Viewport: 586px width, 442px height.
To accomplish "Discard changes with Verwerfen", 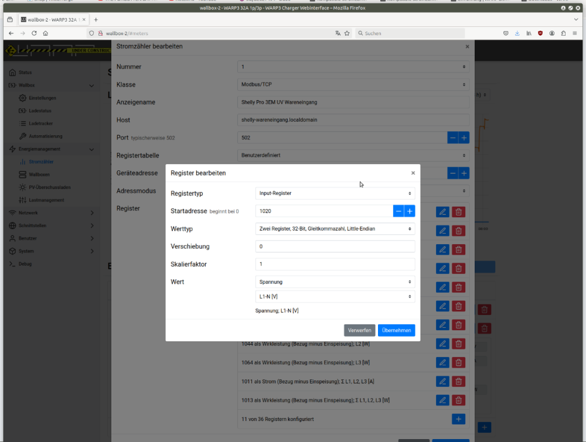I will point(359,331).
